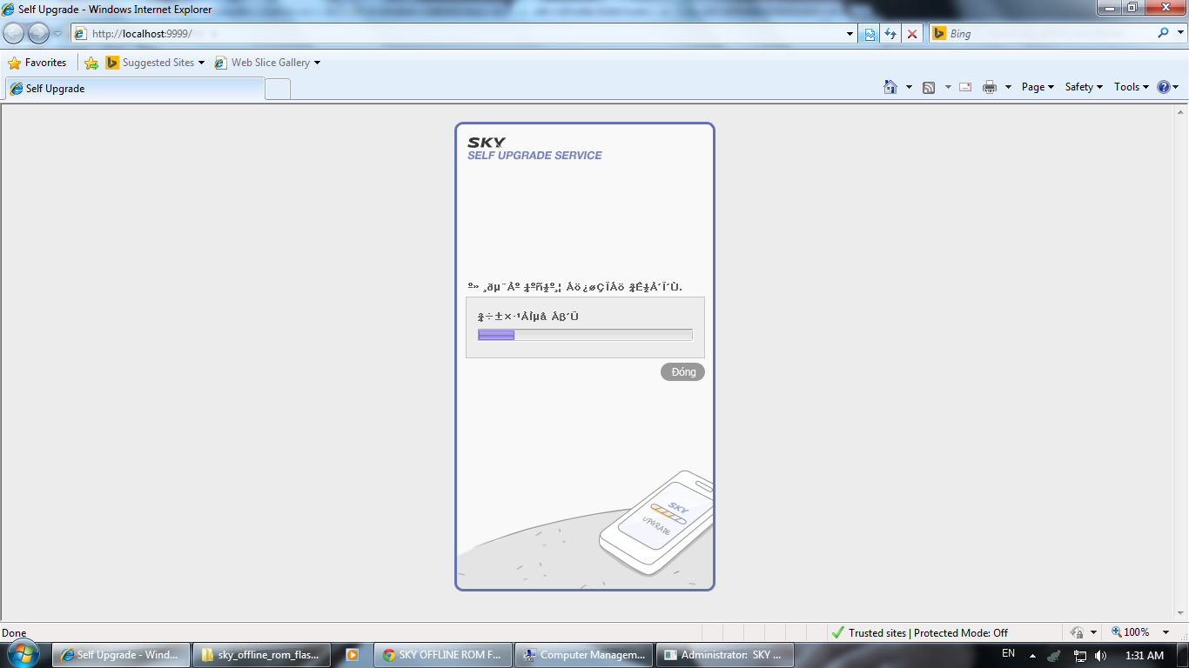Click the red Stop loading icon
Viewport: 1189px width, 668px height.
pyautogui.click(x=911, y=34)
